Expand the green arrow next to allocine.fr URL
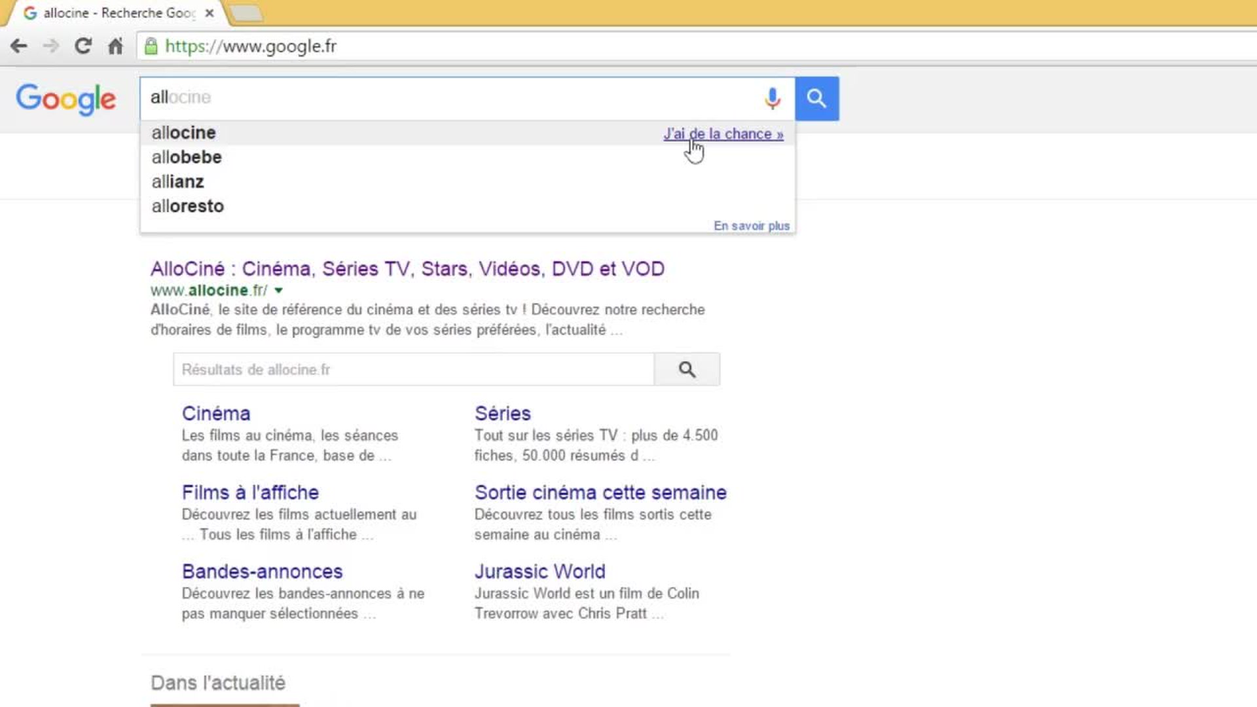 tap(279, 291)
